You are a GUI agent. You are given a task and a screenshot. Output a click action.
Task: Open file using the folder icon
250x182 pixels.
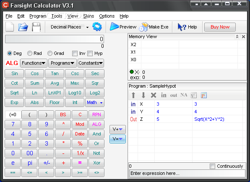point(23,27)
